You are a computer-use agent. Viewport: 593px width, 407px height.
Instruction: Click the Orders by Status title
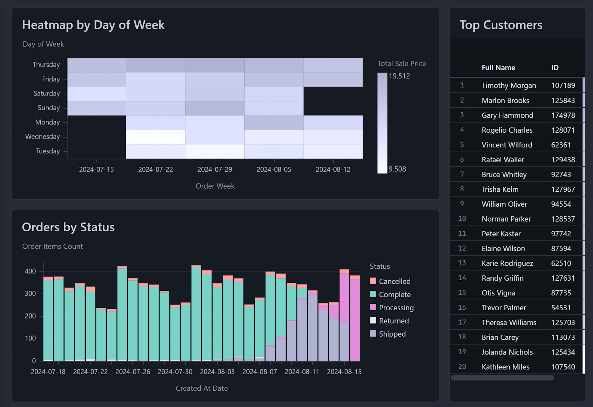pos(68,227)
